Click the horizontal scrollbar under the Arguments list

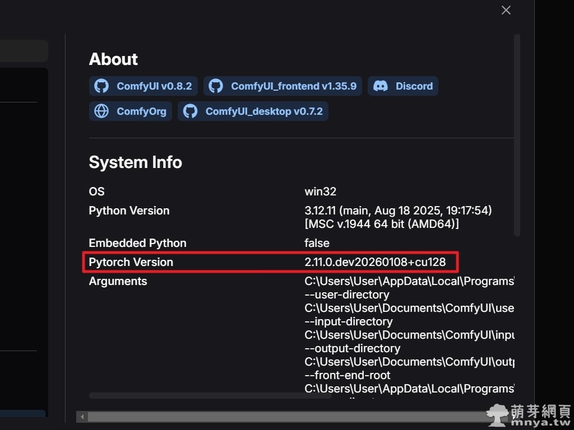(x=210, y=396)
